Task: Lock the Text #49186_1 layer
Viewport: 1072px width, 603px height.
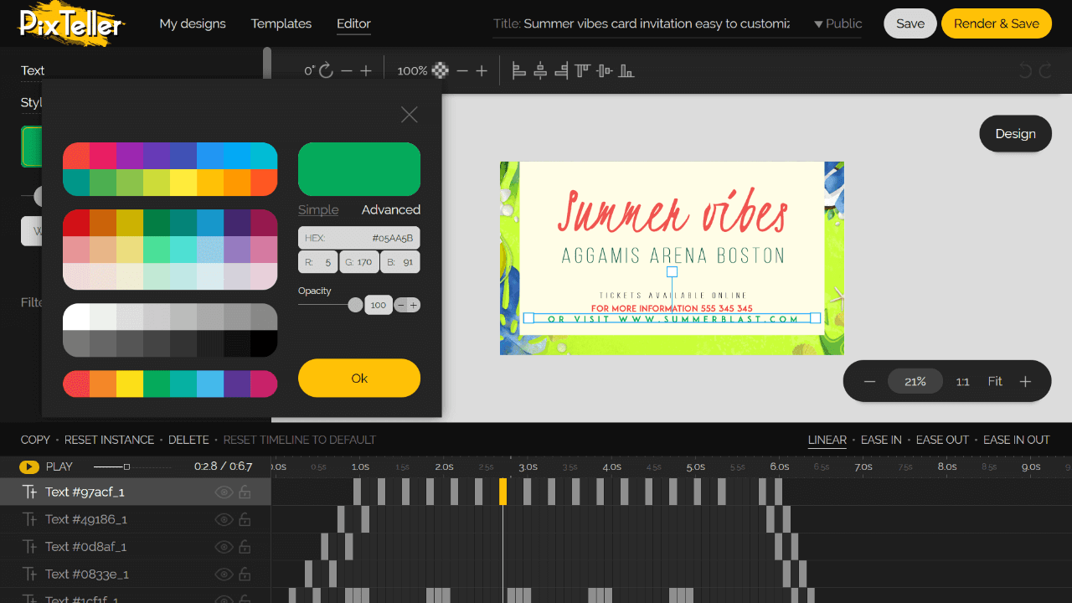Action: (x=245, y=520)
